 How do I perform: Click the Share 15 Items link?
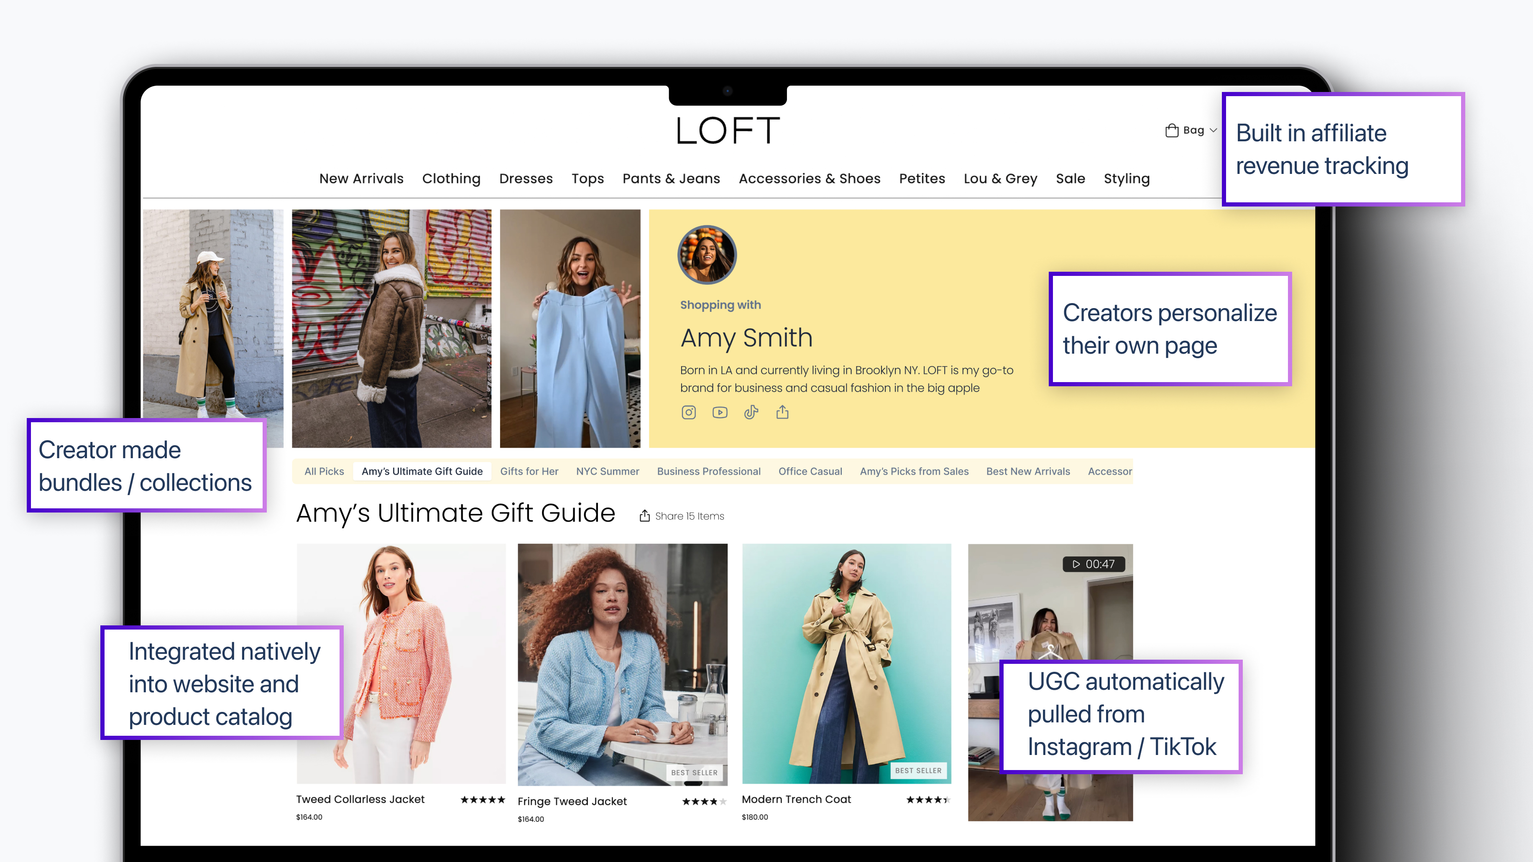pyautogui.click(x=689, y=516)
